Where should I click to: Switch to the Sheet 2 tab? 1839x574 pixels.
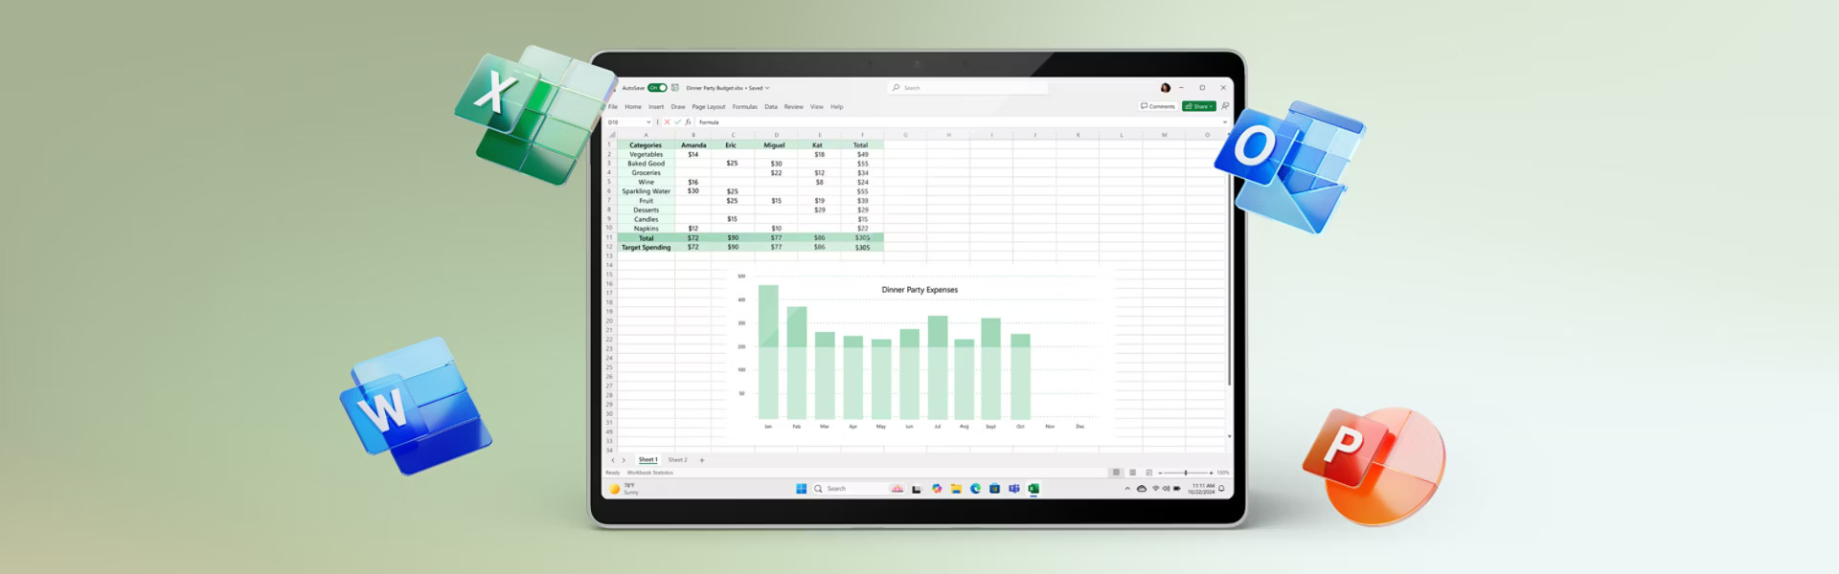pyautogui.click(x=677, y=460)
